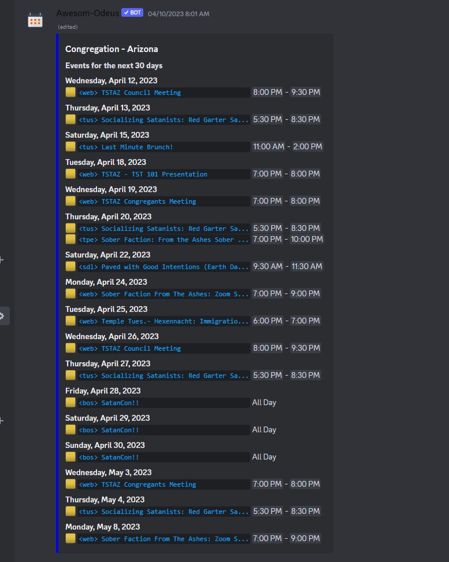
Task: Click the Awesom-Odeus username
Action: point(88,13)
